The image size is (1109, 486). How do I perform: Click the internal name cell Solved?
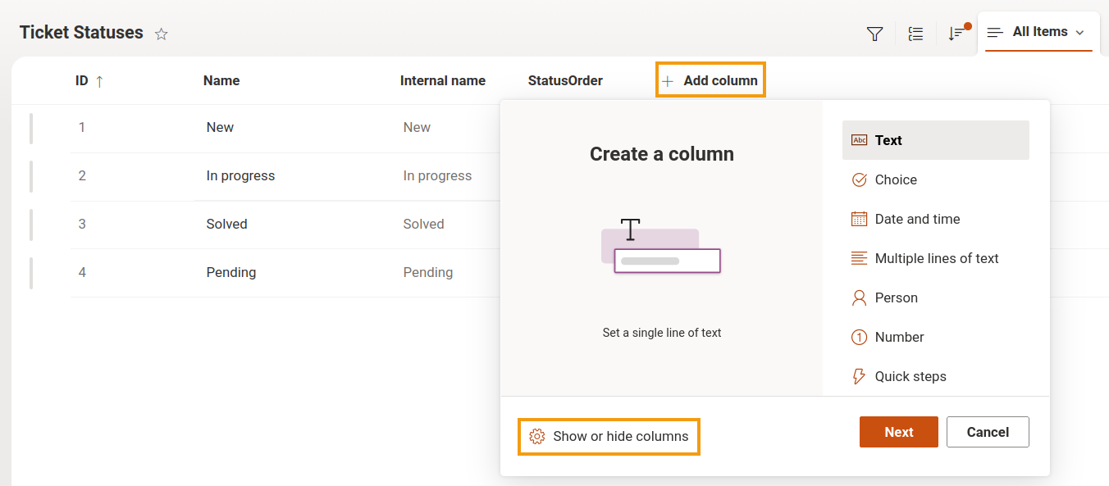pos(423,224)
